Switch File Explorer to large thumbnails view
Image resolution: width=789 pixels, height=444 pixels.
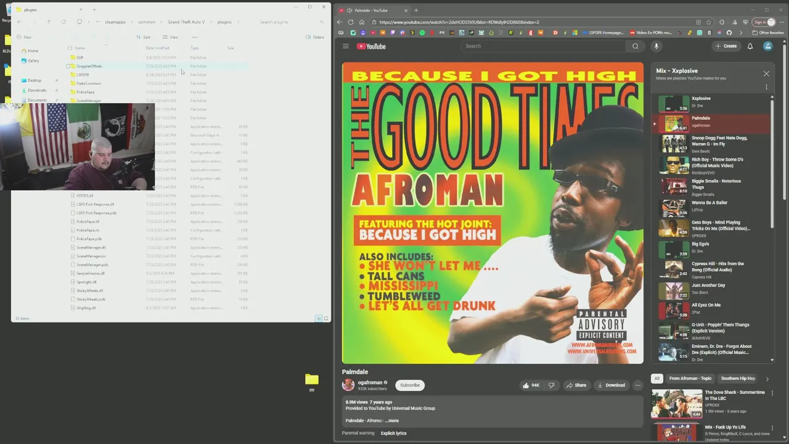(x=326, y=318)
